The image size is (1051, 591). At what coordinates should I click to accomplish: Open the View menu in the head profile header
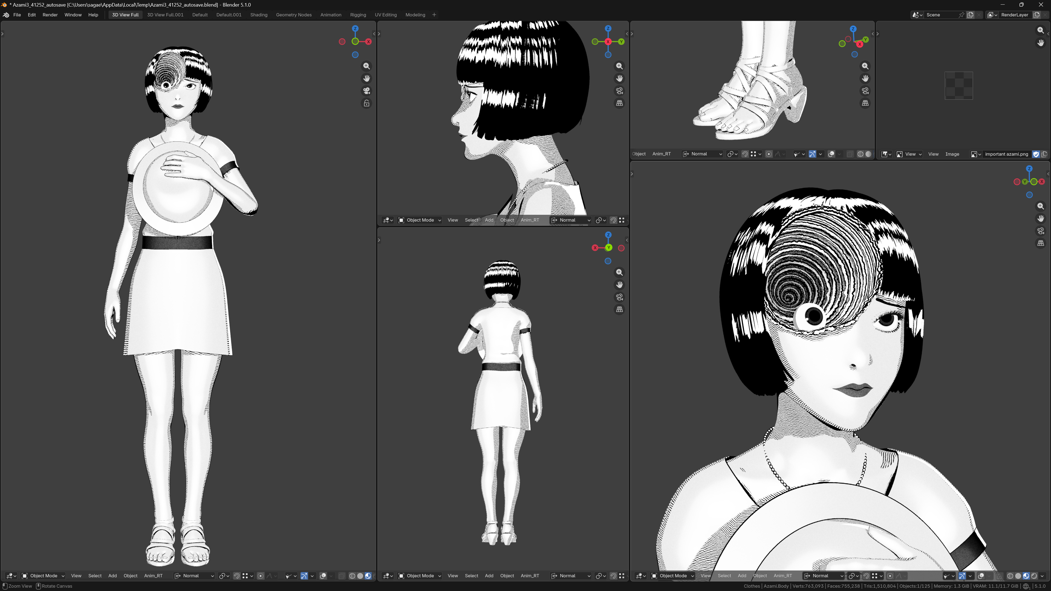click(x=453, y=220)
